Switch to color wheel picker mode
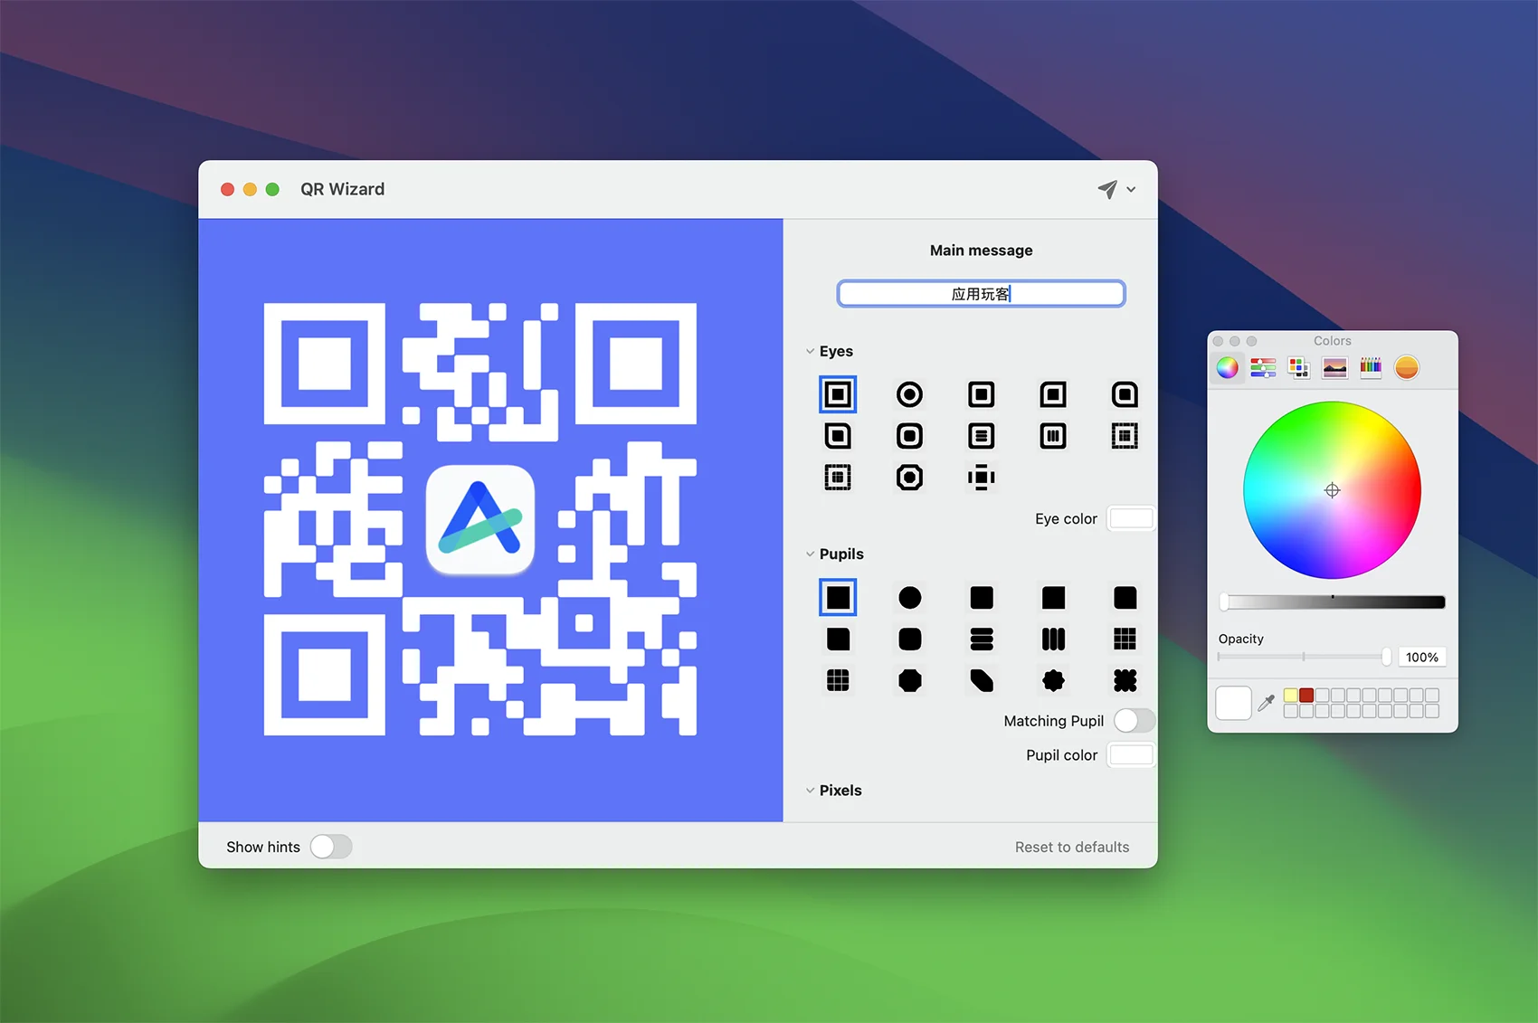 coord(1227,367)
